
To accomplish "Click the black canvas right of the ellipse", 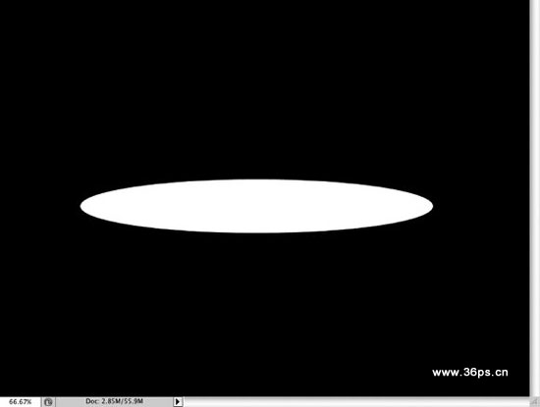I will click(x=481, y=206).
